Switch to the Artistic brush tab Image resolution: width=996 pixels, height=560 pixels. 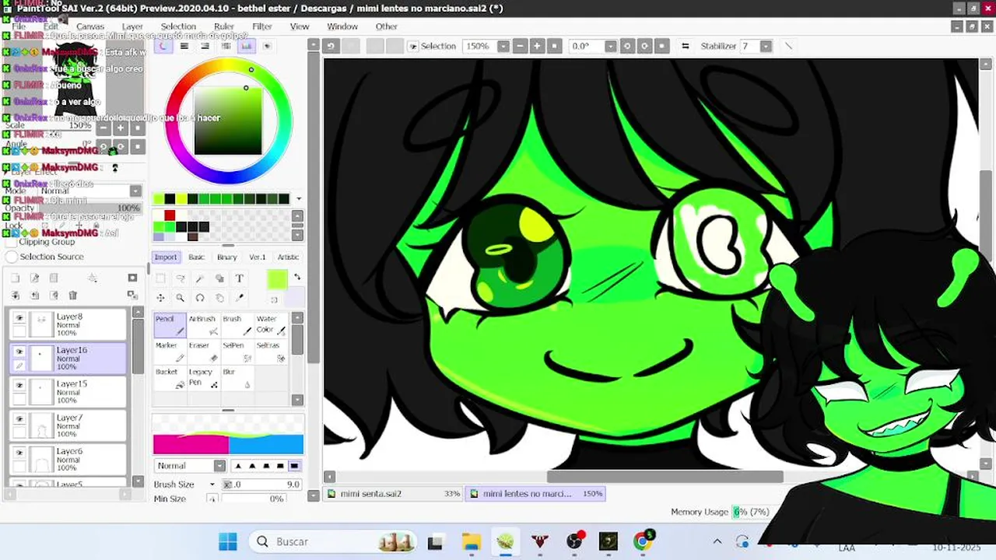pos(288,257)
